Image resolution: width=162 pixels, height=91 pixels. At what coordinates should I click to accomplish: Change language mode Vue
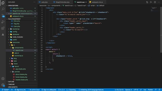(x=145, y=90)
